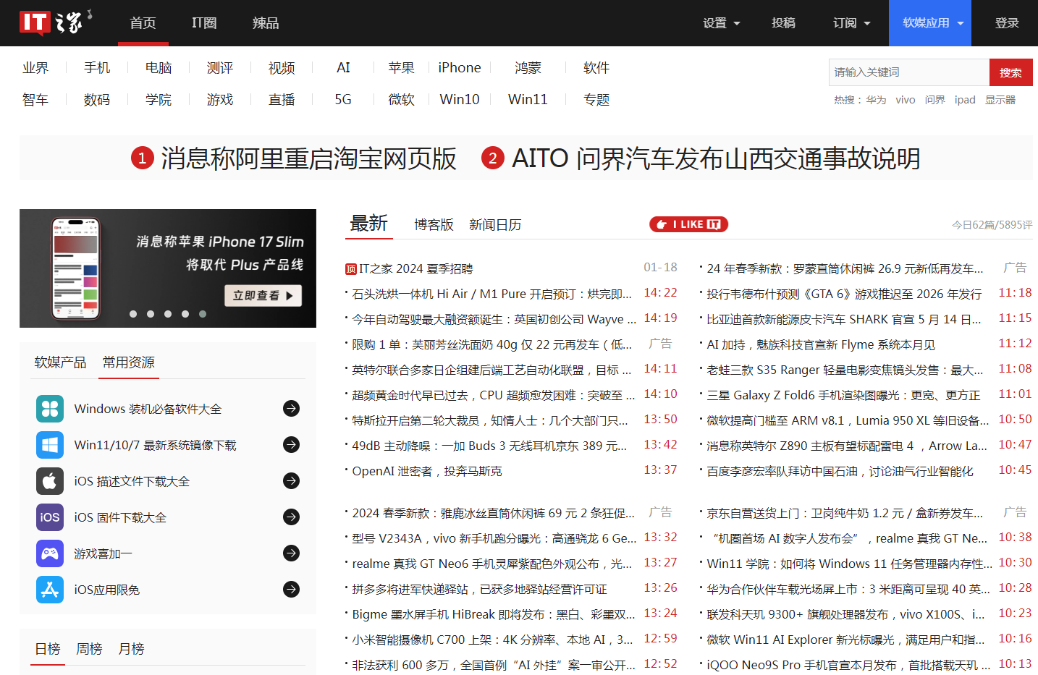Open headline 消息称阿里重启淘宝网页版
This screenshot has width=1038, height=675.
pos(308,158)
